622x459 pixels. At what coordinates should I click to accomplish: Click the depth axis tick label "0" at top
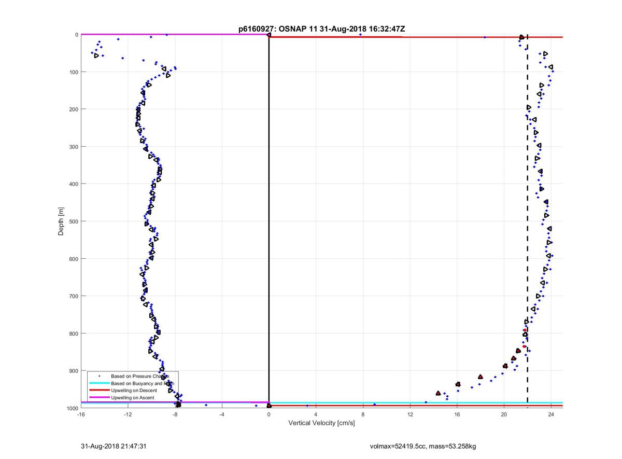(77, 35)
